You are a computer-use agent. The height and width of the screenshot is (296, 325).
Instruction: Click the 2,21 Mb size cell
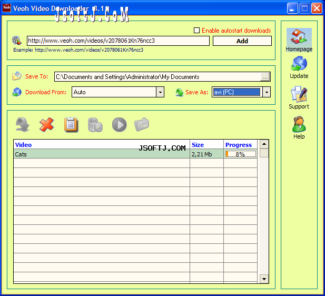(206, 154)
